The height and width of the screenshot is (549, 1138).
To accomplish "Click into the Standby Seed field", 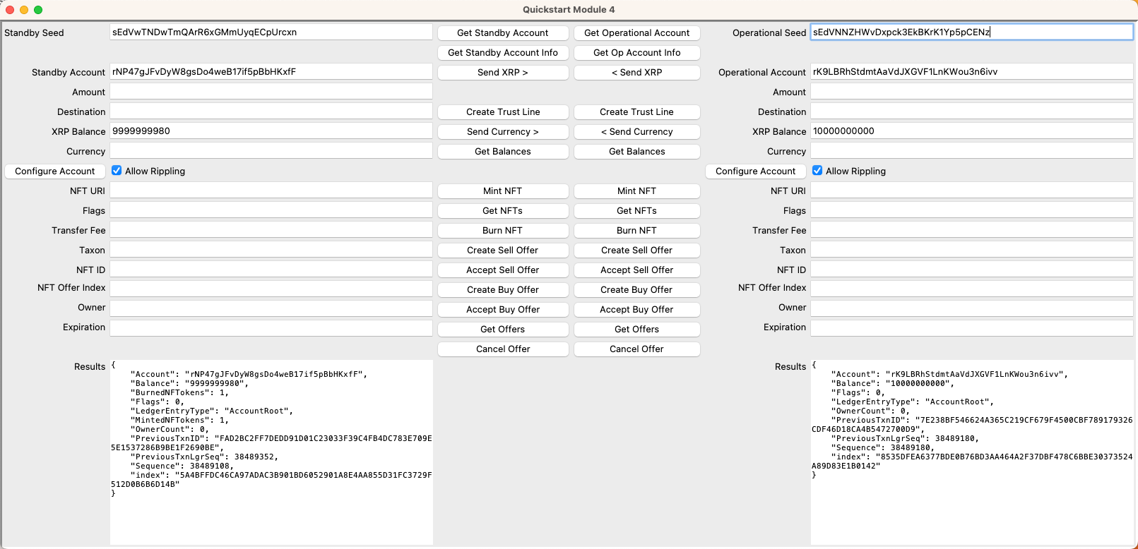I will pyautogui.click(x=271, y=32).
